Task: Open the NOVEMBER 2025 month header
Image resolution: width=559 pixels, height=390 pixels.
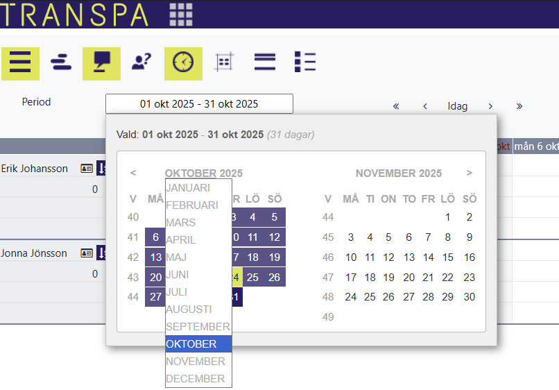Action: click(399, 173)
